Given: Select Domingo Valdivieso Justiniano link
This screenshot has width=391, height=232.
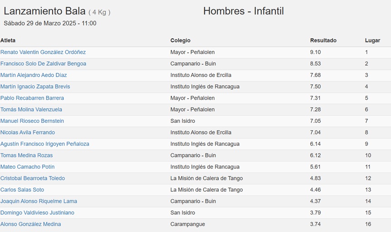Looking at the screenshot, I should (x=37, y=213).
